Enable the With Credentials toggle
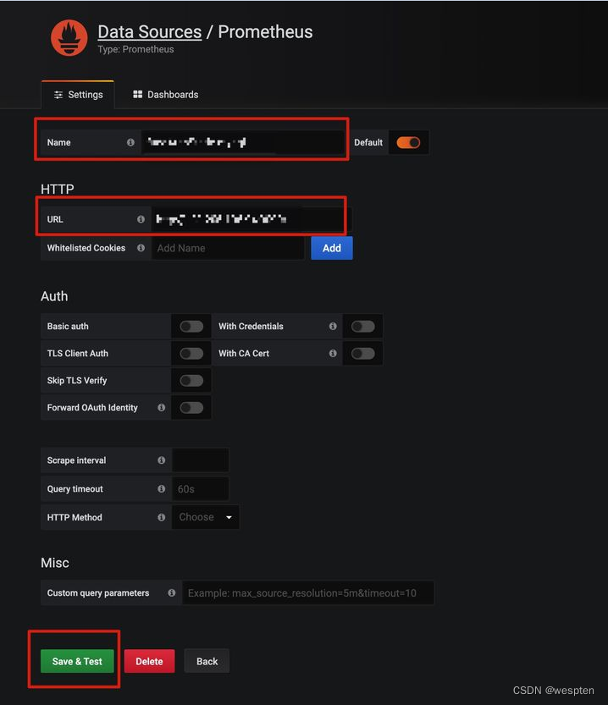The height and width of the screenshot is (705, 608). [x=363, y=327]
